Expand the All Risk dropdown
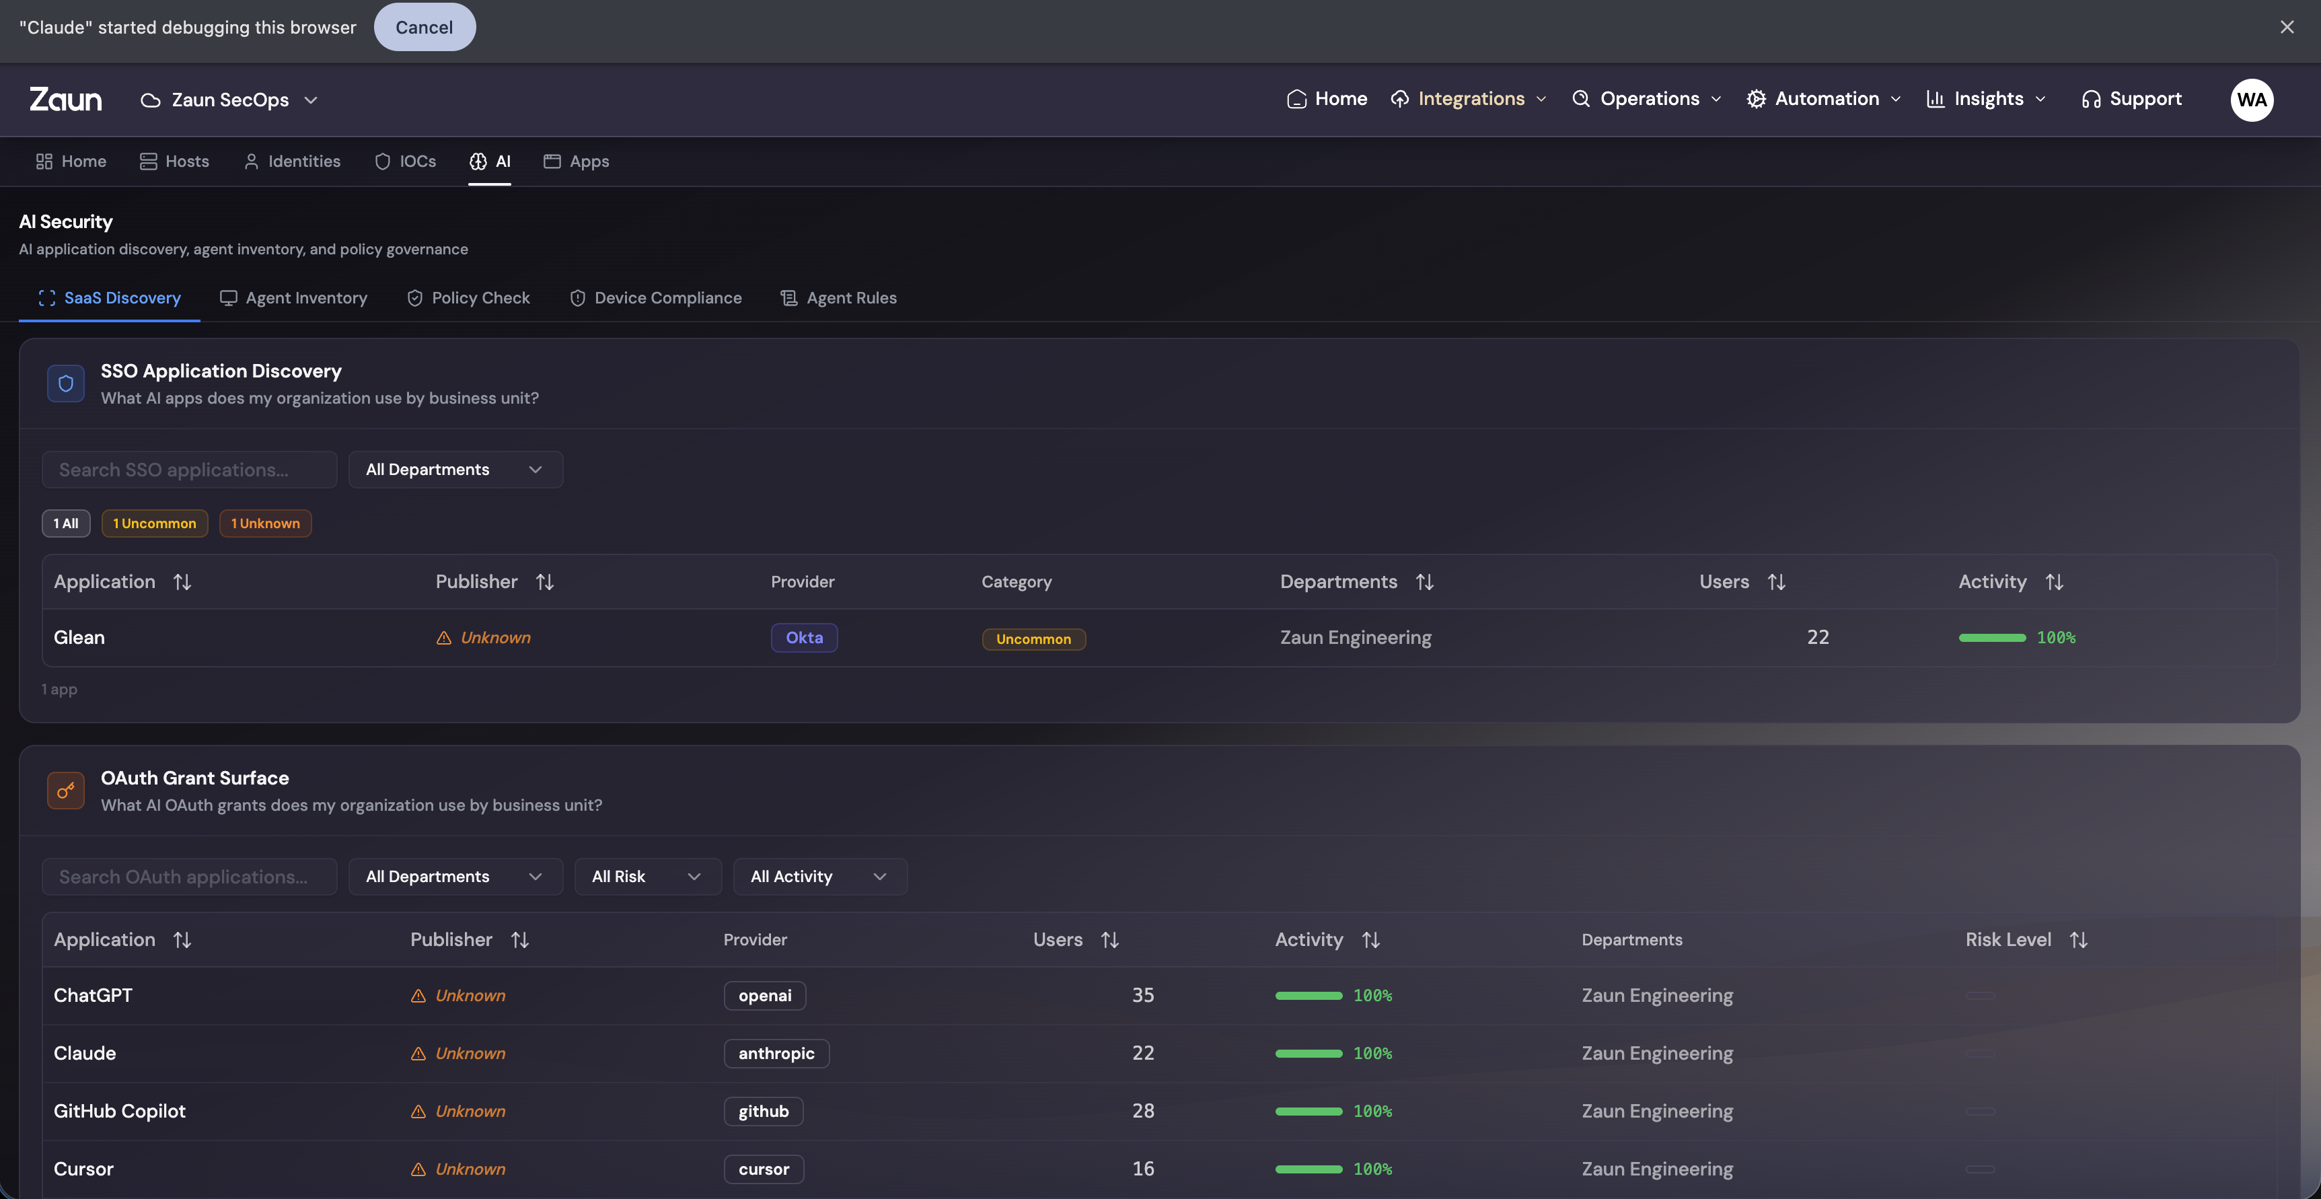This screenshot has width=2321, height=1199. [x=647, y=877]
